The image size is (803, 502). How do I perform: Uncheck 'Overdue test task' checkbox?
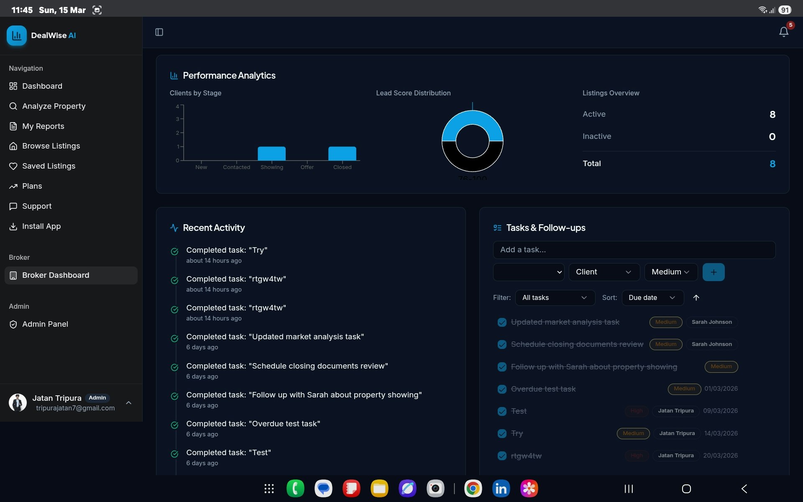502,389
